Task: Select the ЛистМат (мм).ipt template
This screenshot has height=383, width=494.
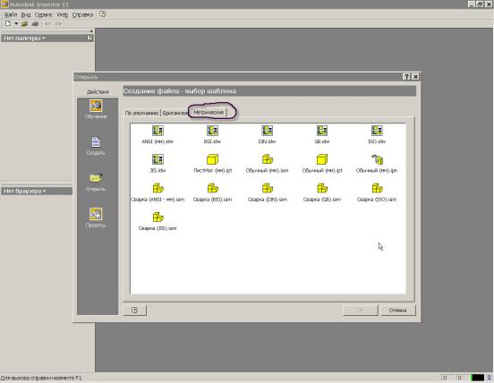Action: click(x=212, y=164)
